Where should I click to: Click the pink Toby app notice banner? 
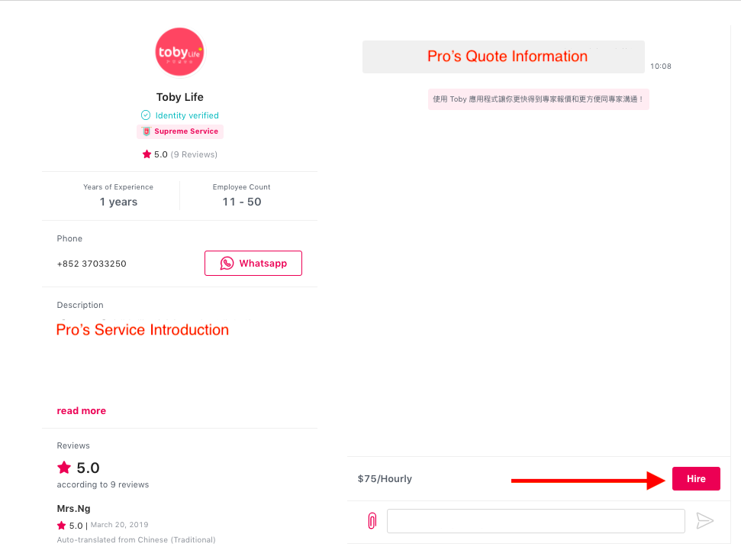tap(538, 99)
